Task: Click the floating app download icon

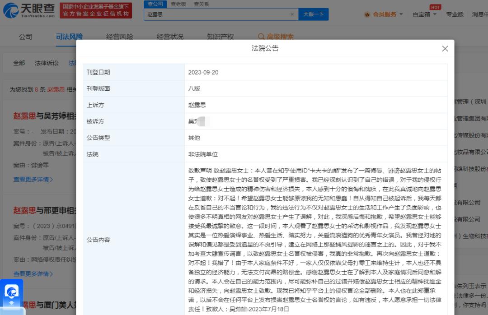Action: tap(11, 292)
